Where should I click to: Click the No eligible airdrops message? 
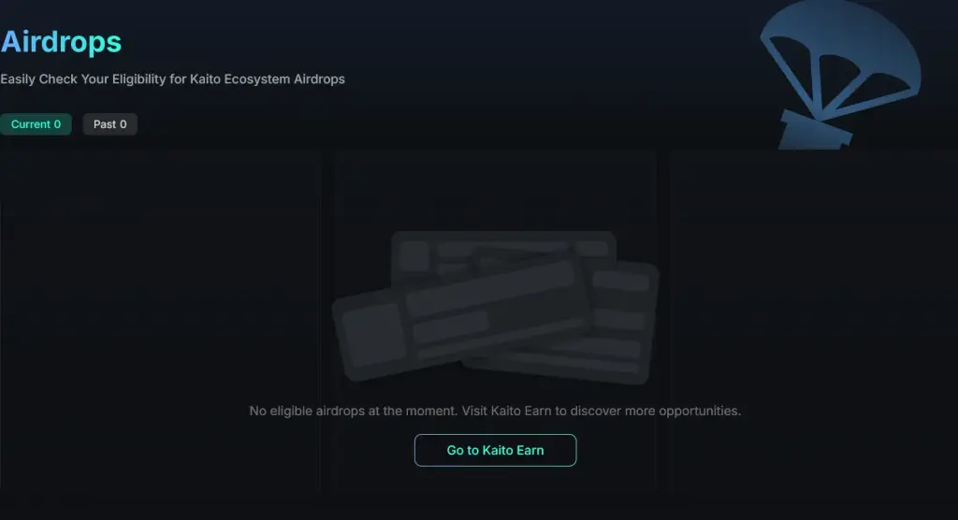[x=353, y=411]
